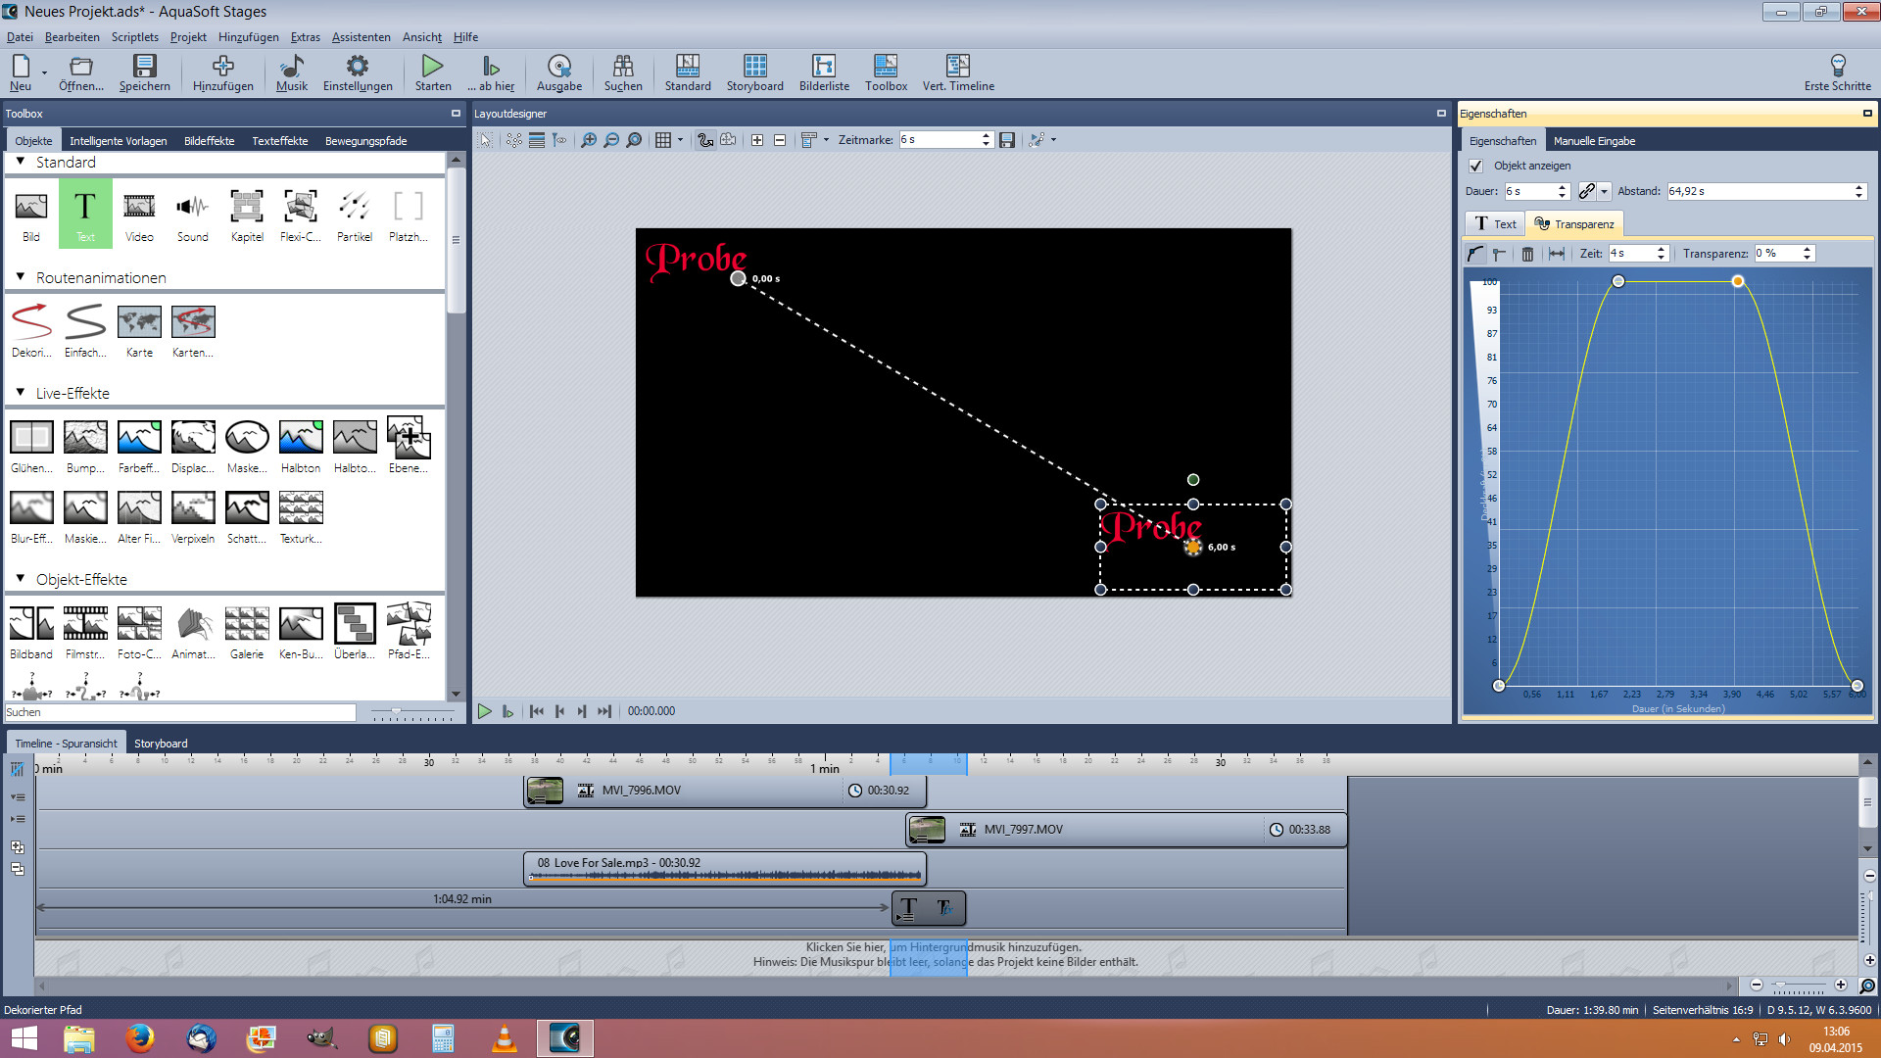The width and height of the screenshot is (1881, 1058).
Task: Click the Suchen search field
Action: tap(180, 712)
